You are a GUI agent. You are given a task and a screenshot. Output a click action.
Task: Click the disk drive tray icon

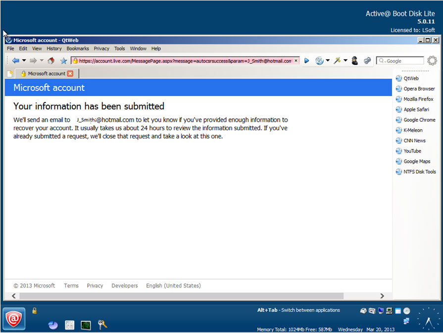click(363, 311)
